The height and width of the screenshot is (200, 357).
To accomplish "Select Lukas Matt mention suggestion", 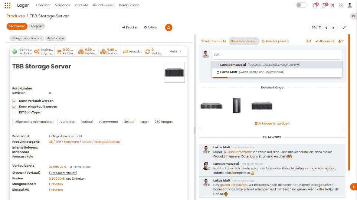I will [x=277, y=72].
